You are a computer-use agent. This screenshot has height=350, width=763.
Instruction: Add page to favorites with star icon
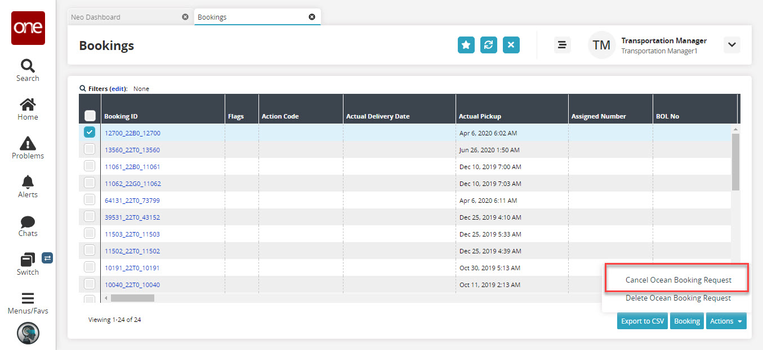(x=466, y=46)
